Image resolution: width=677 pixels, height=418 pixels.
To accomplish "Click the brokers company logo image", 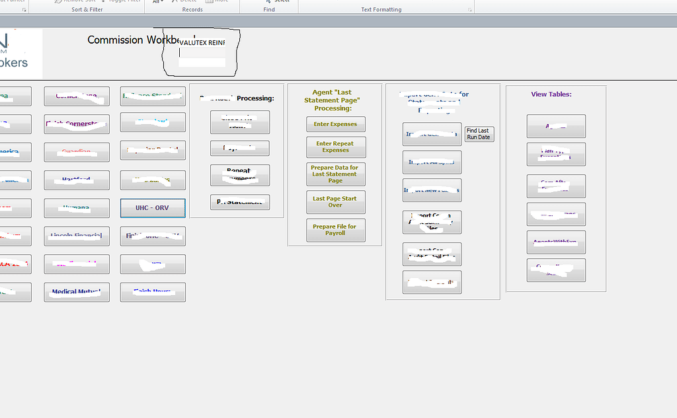I will pos(20,53).
